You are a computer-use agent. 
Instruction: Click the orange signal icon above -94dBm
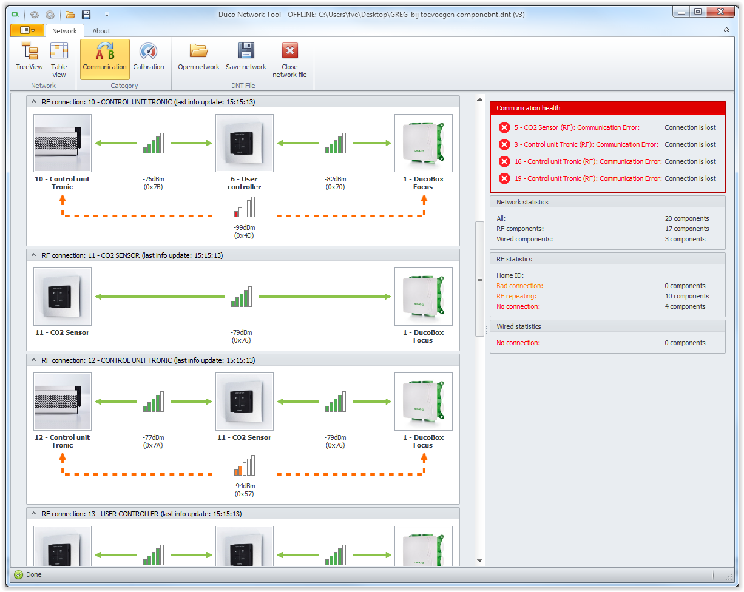pyautogui.click(x=245, y=465)
